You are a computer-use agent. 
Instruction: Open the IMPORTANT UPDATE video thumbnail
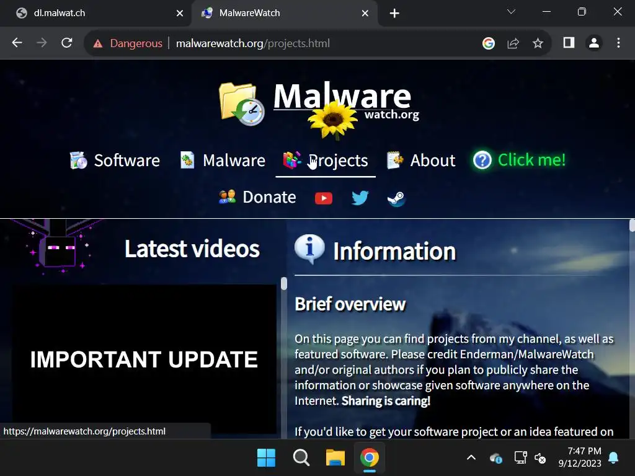[x=144, y=359]
